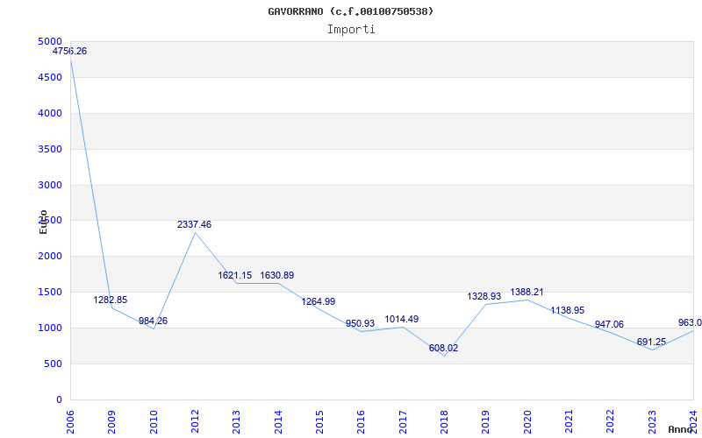The image size is (702, 438).
Task: Click the 3000 y-axis tick label
Action: click(50, 185)
